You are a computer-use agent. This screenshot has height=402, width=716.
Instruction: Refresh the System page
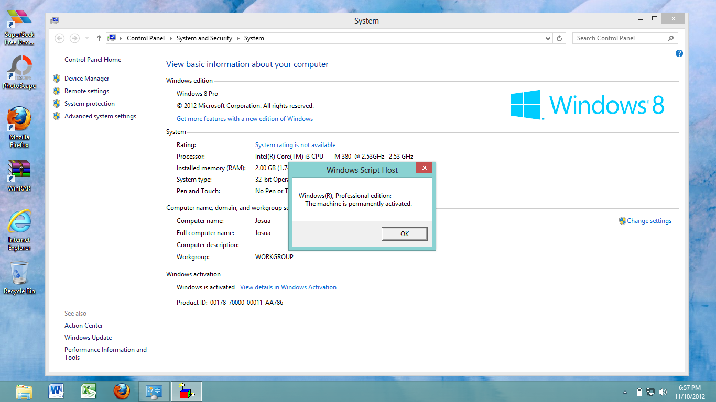[x=559, y=38]
